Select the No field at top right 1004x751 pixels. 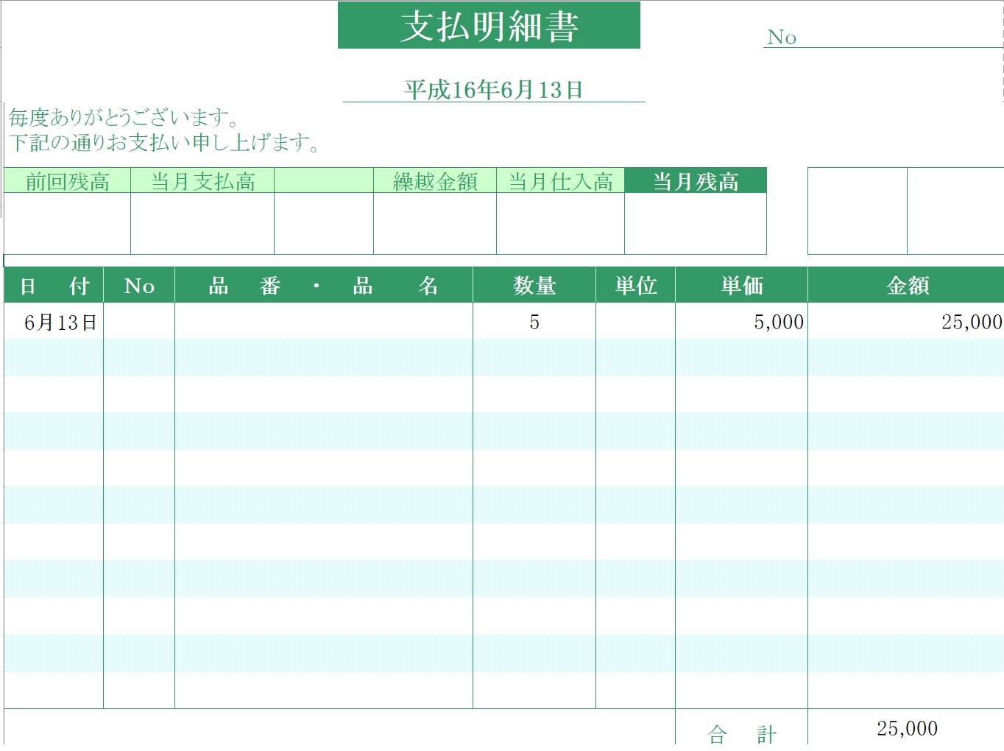[883, 37]
